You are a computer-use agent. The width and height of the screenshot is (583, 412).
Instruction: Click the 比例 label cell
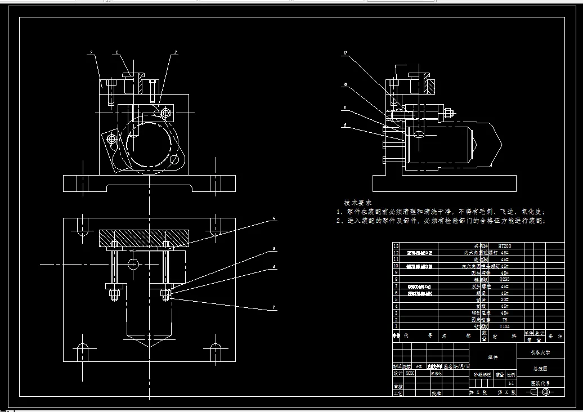pos(511,375)
